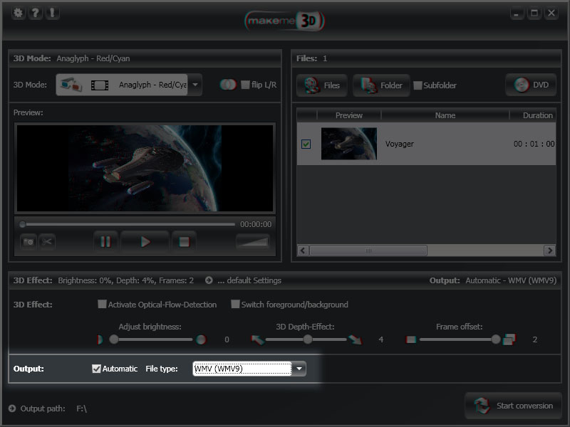
Task: Select the Voyager thumbnail in file list
Action: tap(349, 144)
